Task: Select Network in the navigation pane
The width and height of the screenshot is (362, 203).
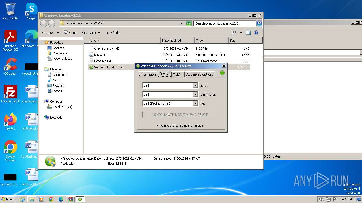Action: pyautogui.click(x=56, y=118)
